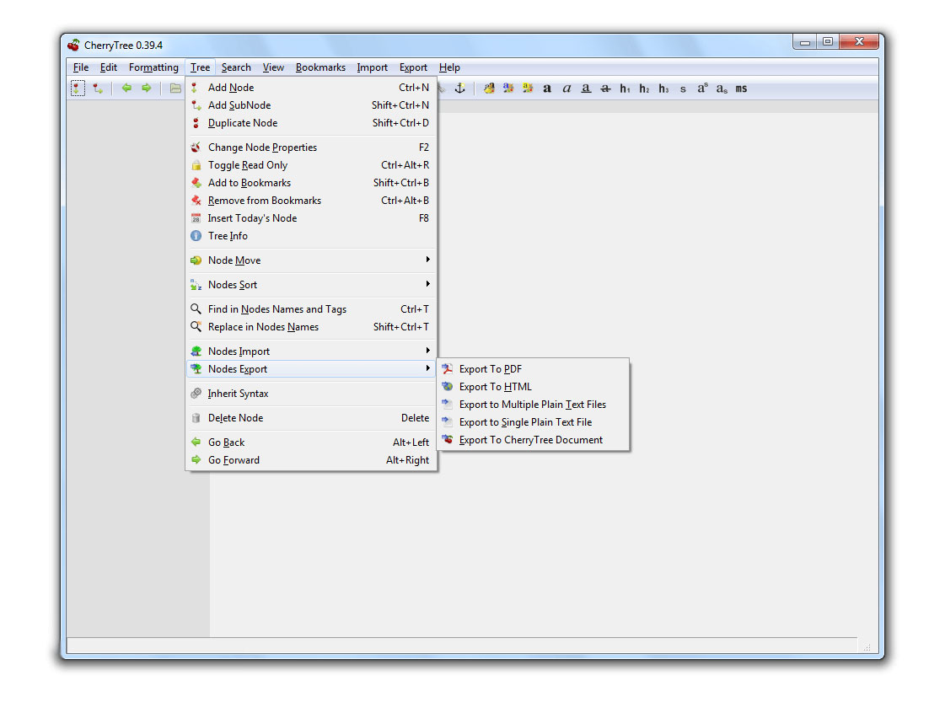
Task: Apply the h2 heading style
Action: click(644, 88)
